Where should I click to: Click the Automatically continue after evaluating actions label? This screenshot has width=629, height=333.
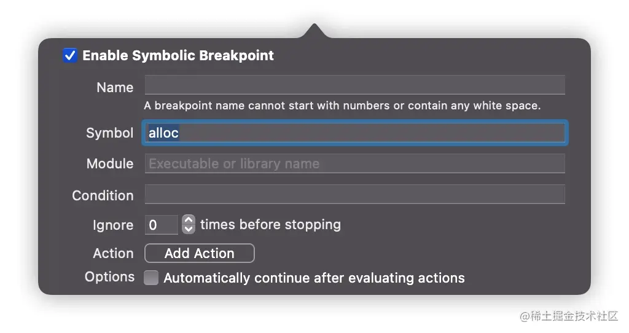pos(314,278)
